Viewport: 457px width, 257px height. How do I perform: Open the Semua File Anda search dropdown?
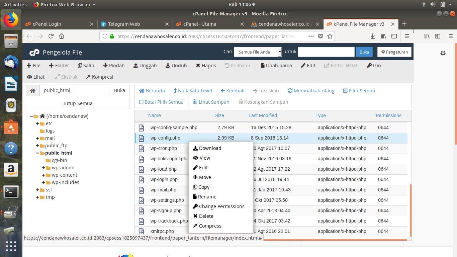258,52
